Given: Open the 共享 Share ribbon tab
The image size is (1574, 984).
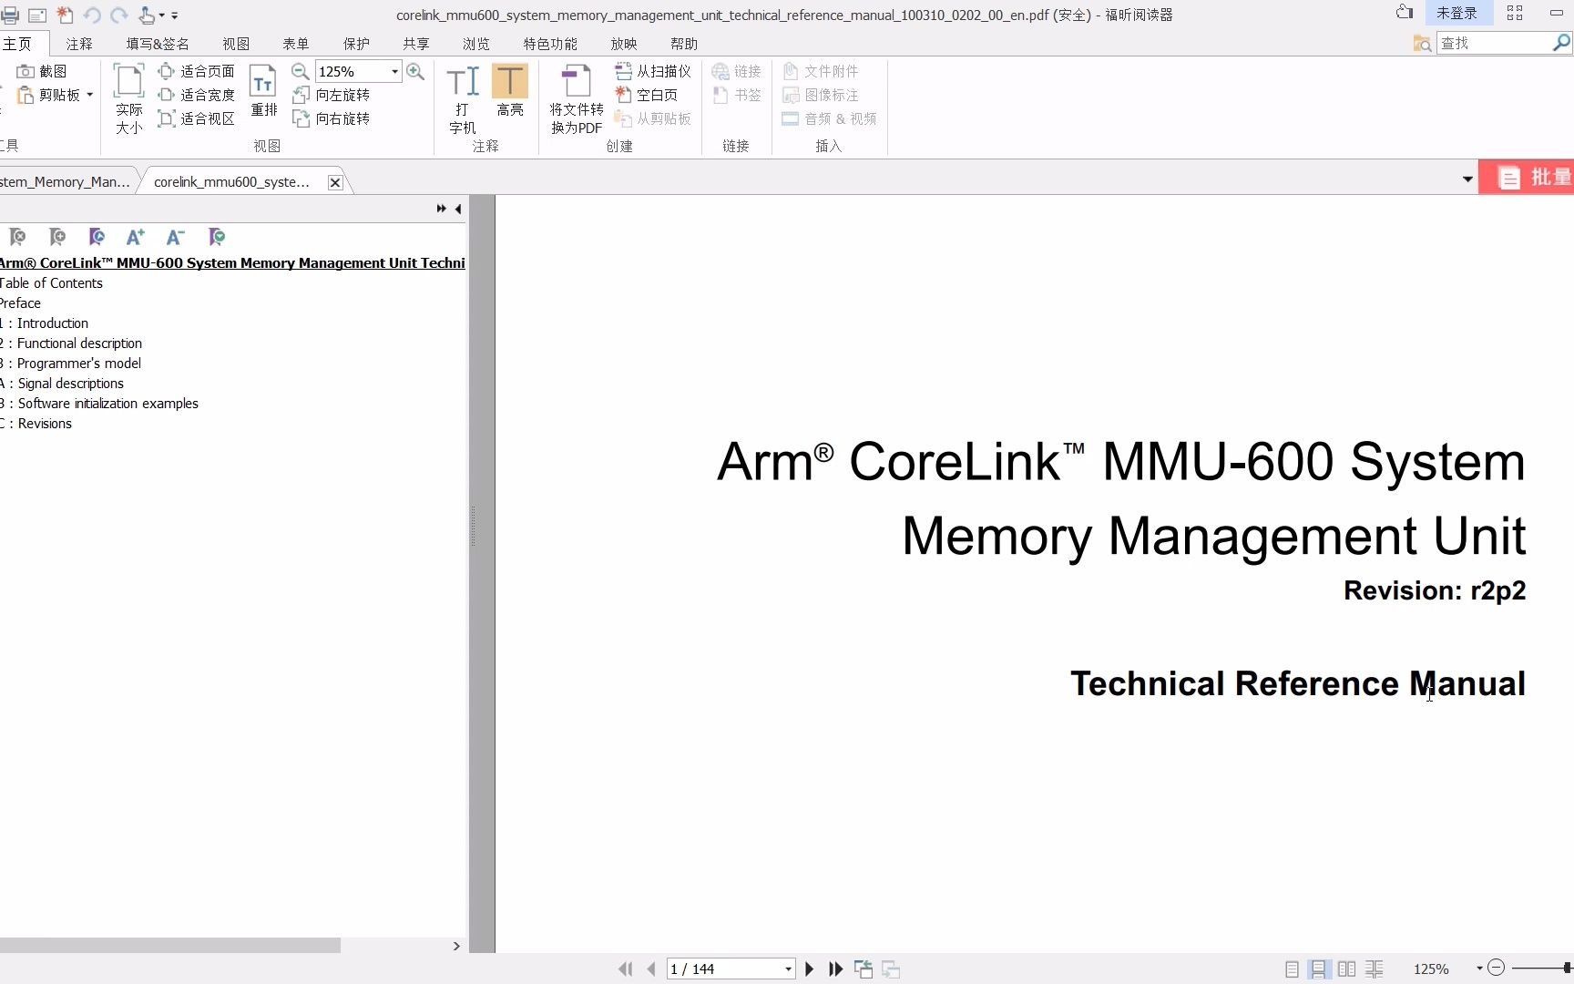Looking at the screenshot, I should [x=416, y=44].
